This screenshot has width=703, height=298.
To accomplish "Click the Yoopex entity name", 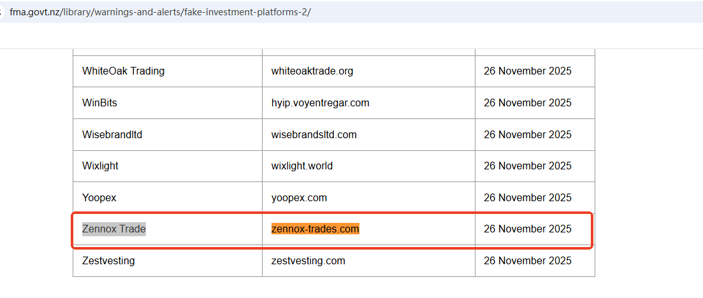I will (x=99, y=197).
